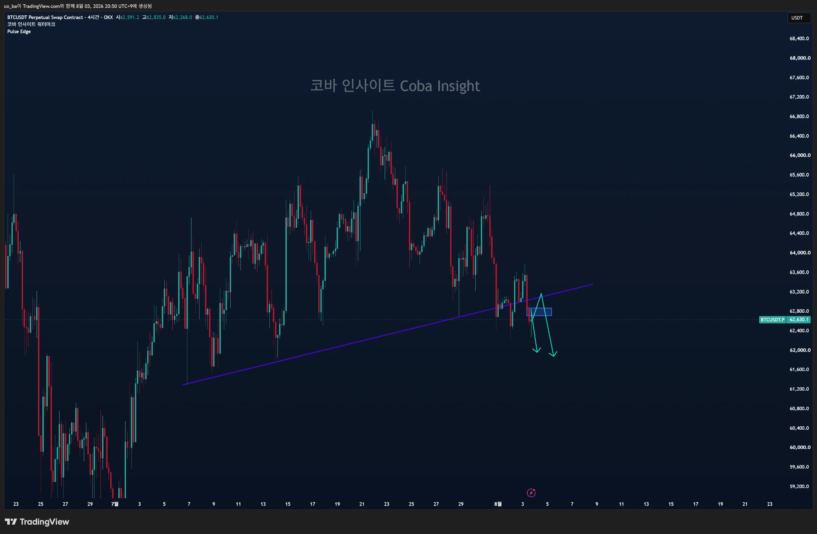Click the close value 62,630.1 in the header

coord(209,17)
